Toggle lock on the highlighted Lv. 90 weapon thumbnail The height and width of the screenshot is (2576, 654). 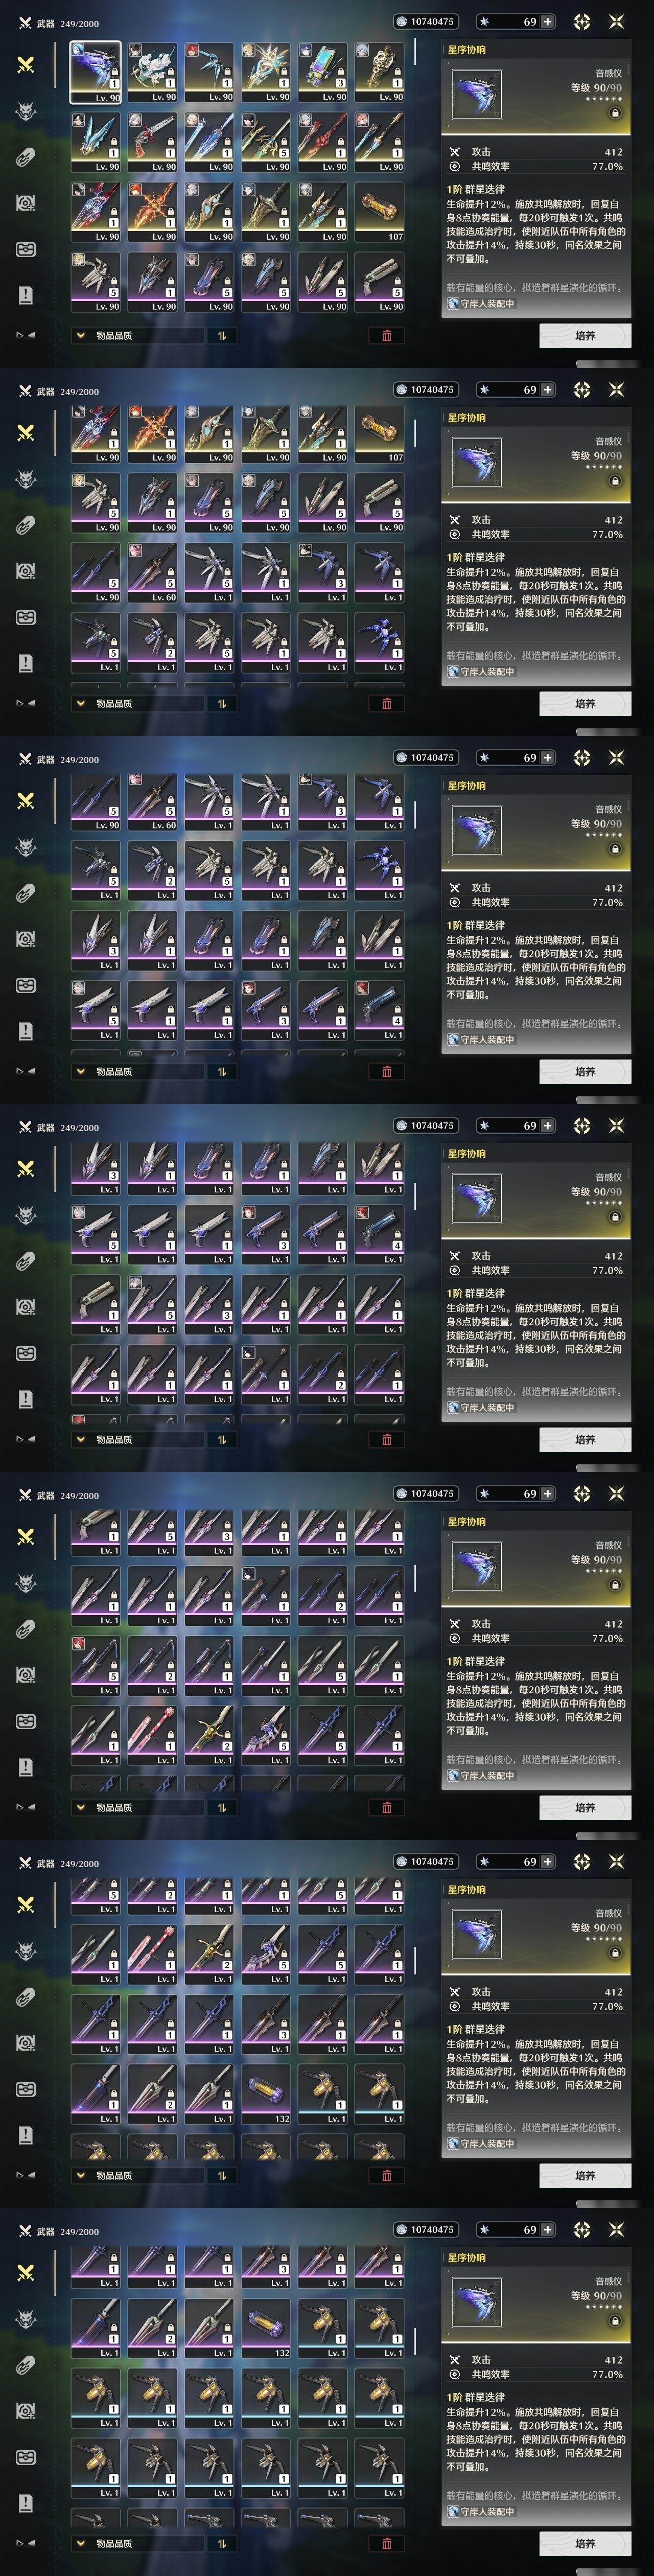[114, 73]
